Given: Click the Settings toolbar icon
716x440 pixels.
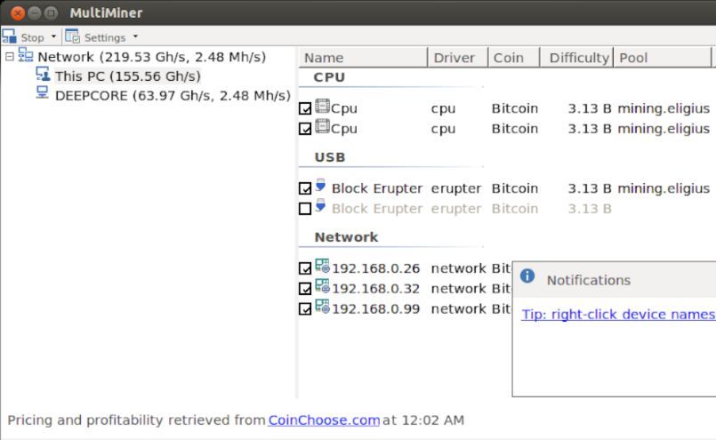Looking at the screenshot, I should point(73,36).
